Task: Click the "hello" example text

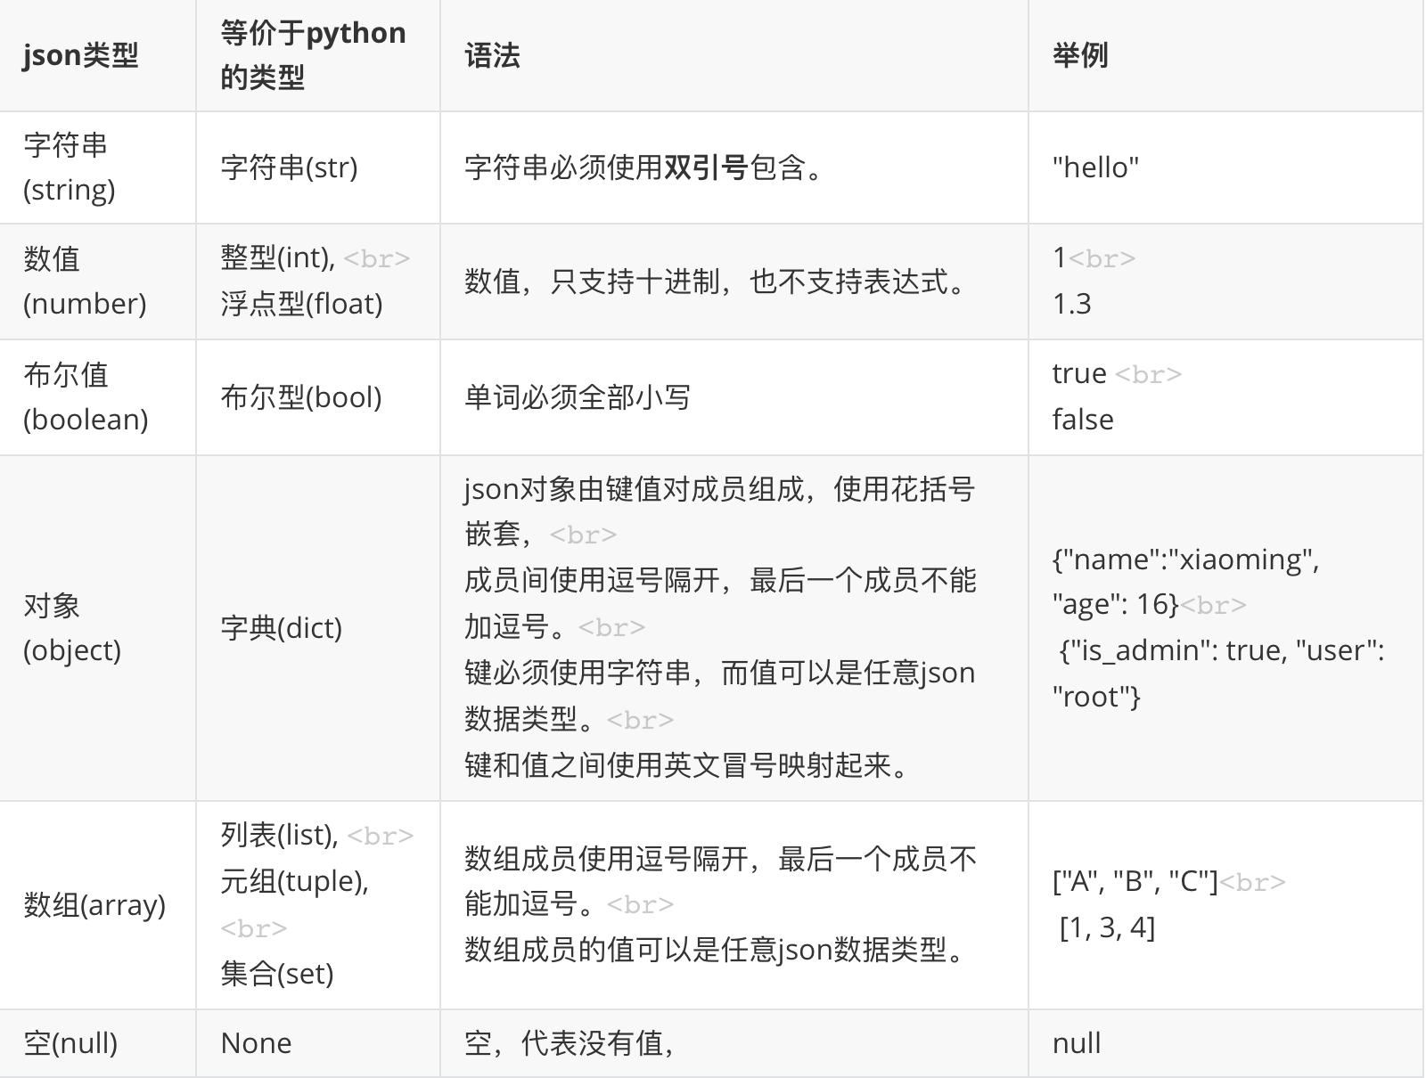Action: 1095,167
